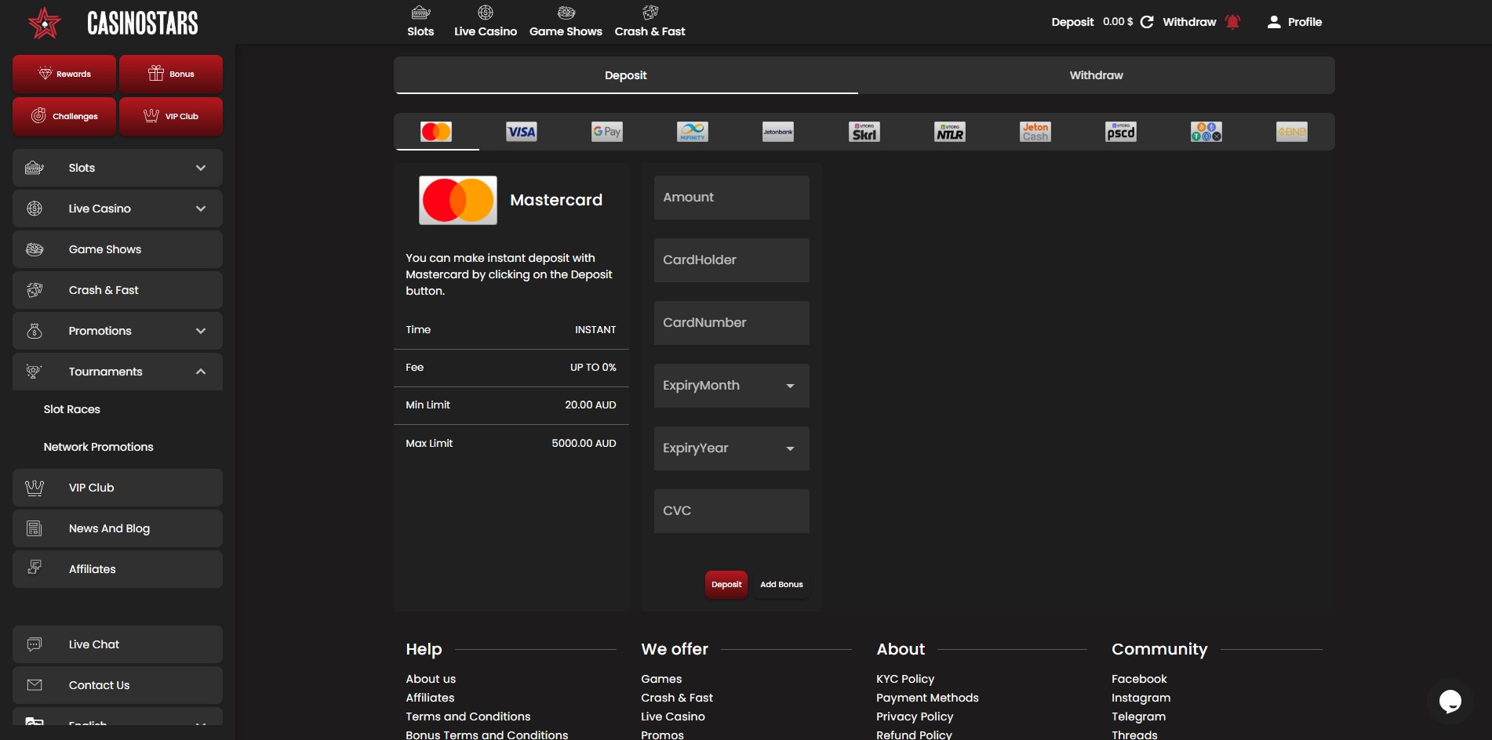Image resolution: width=1492 pixels, height=740 pixels.
Task: Choose BNB payment option
Action: click(1291, 132)
